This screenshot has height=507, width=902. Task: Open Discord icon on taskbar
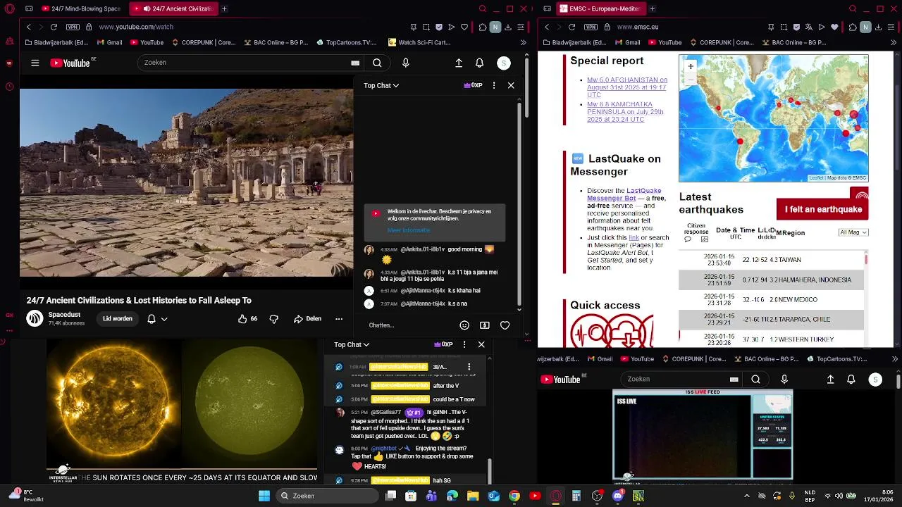(618, 496)
